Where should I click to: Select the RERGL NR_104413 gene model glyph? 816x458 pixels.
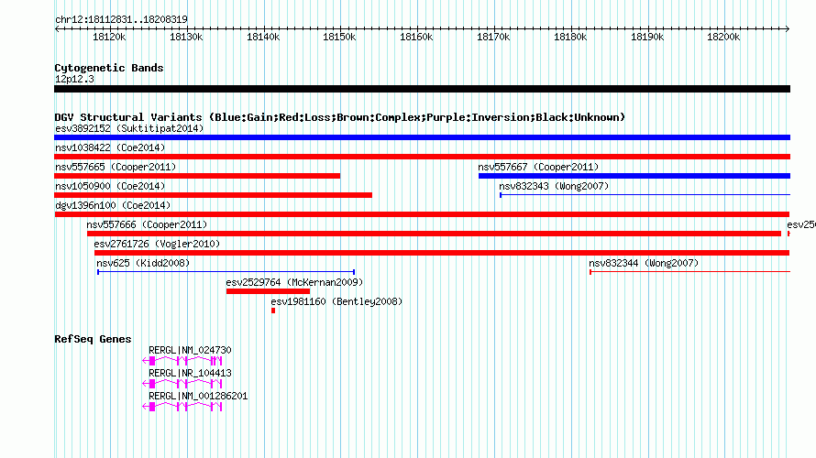point(182,384)
